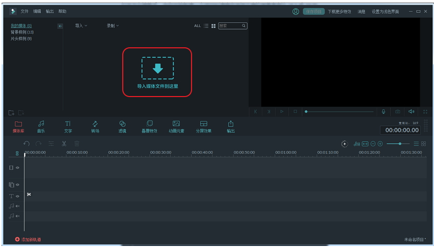434x248 pixels.
Task: Click the camera snapshot icon
Action: 397,112
